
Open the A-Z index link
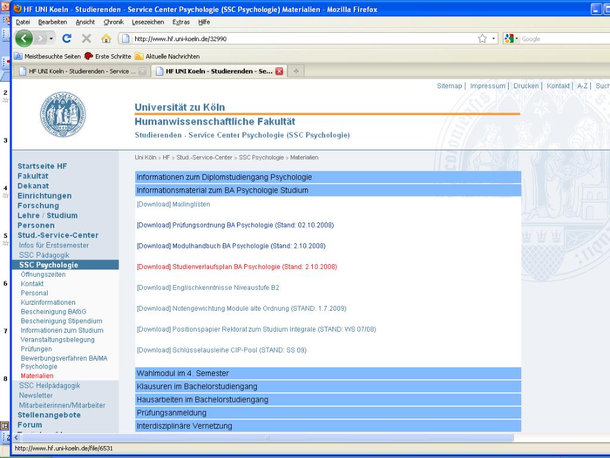[x=583, y=86]
